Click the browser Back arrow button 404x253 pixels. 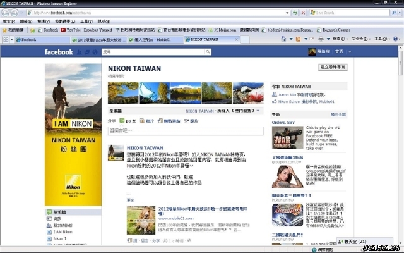[x=6, y=13]
